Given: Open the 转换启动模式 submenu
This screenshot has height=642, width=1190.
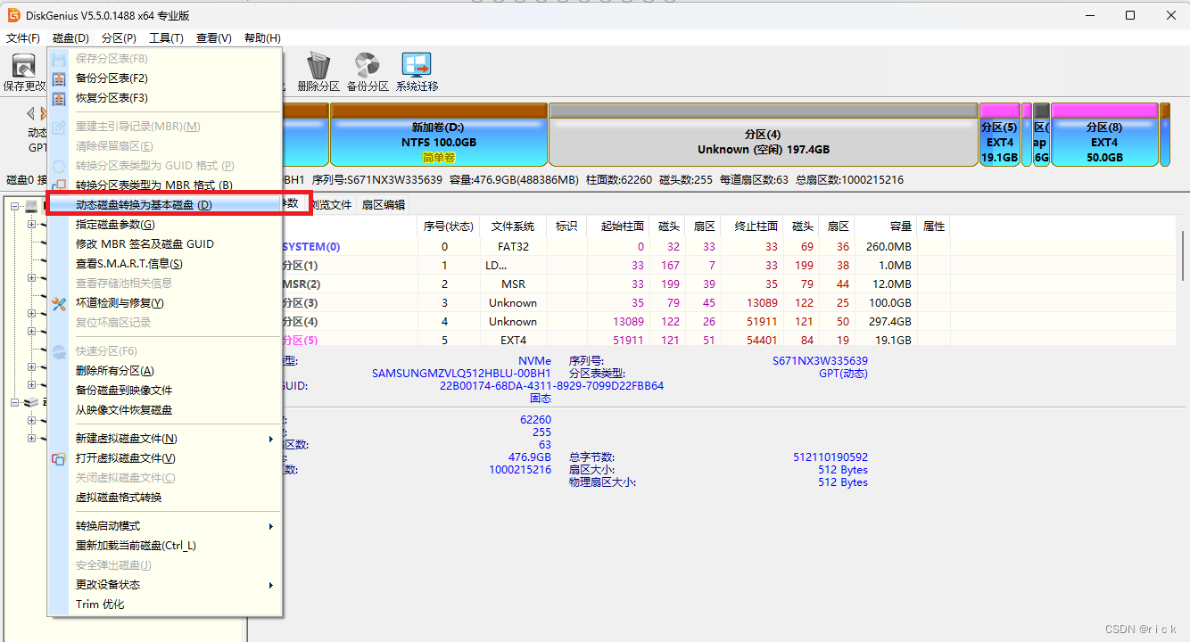Looking at the screenshot, I should 165,526.
